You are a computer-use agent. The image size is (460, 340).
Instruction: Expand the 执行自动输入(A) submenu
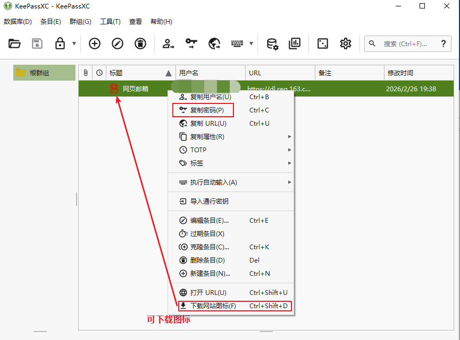pos(231,182)
